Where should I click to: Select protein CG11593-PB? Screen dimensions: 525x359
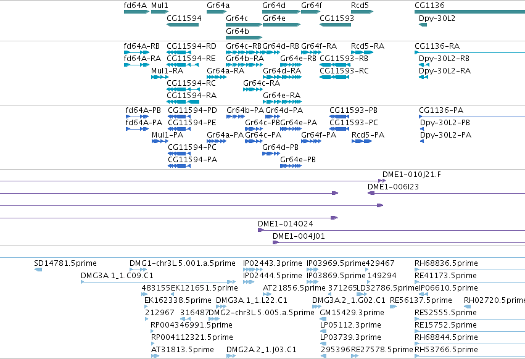[x=339, y=117]
